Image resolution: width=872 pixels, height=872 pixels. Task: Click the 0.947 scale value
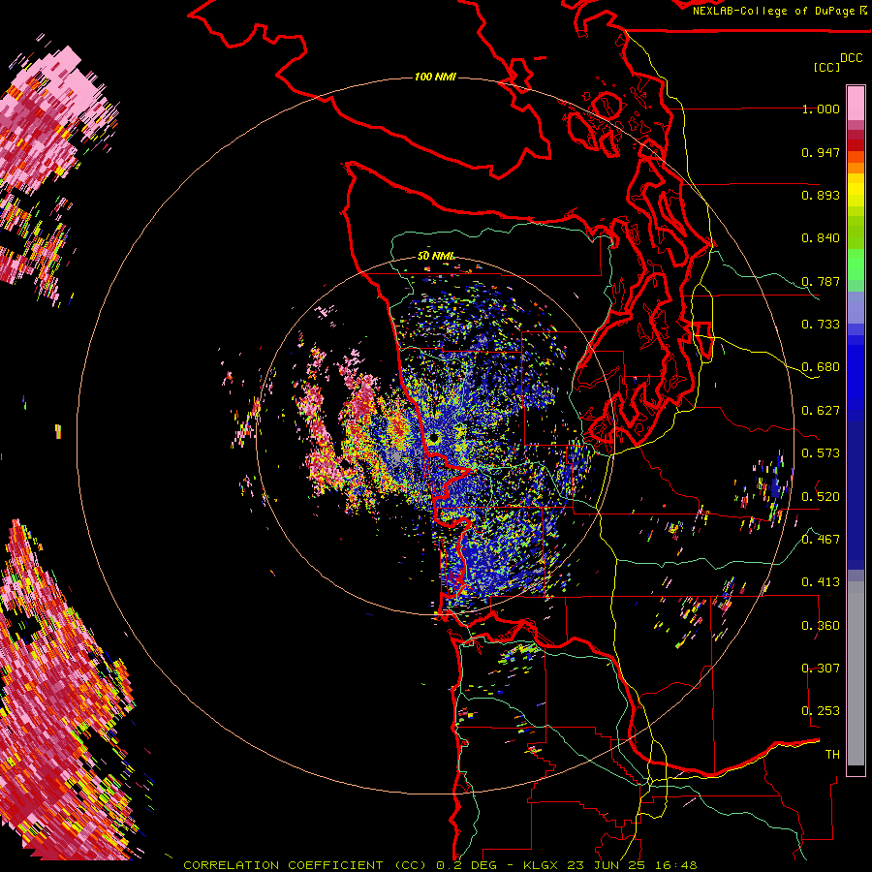click(821, 152)
